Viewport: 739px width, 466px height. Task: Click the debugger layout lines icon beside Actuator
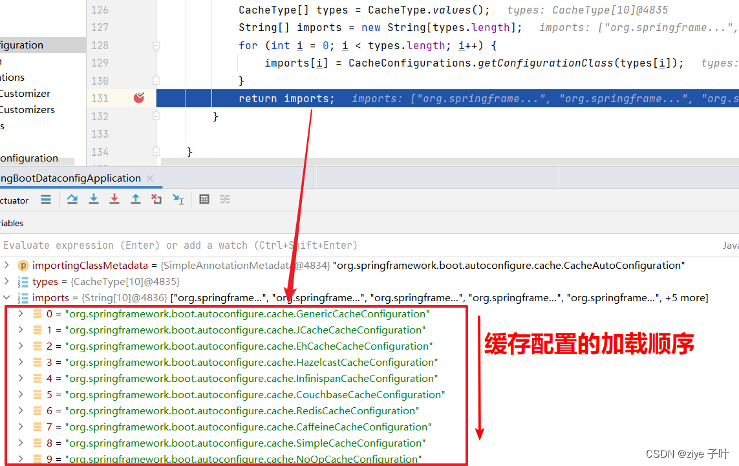coord(46,200)
